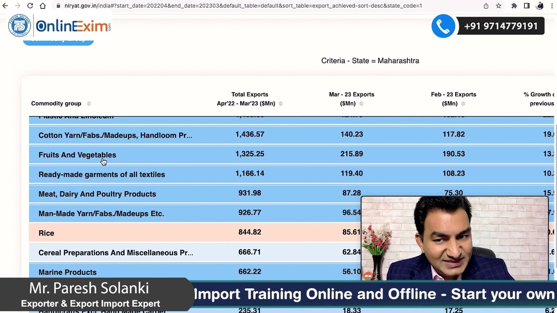This screenshot has height=313, width=557.
Task: Toggle the browser side panel icon
Action: 527,6
